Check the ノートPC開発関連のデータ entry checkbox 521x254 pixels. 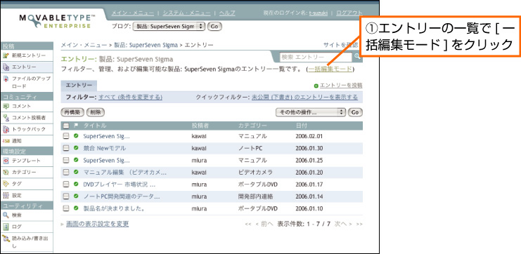click(66, 196)
